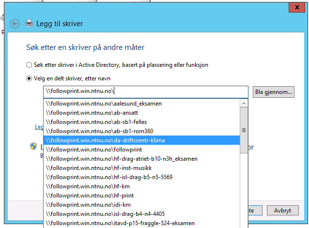Click the Avbryt button

[x=282, y=211]
